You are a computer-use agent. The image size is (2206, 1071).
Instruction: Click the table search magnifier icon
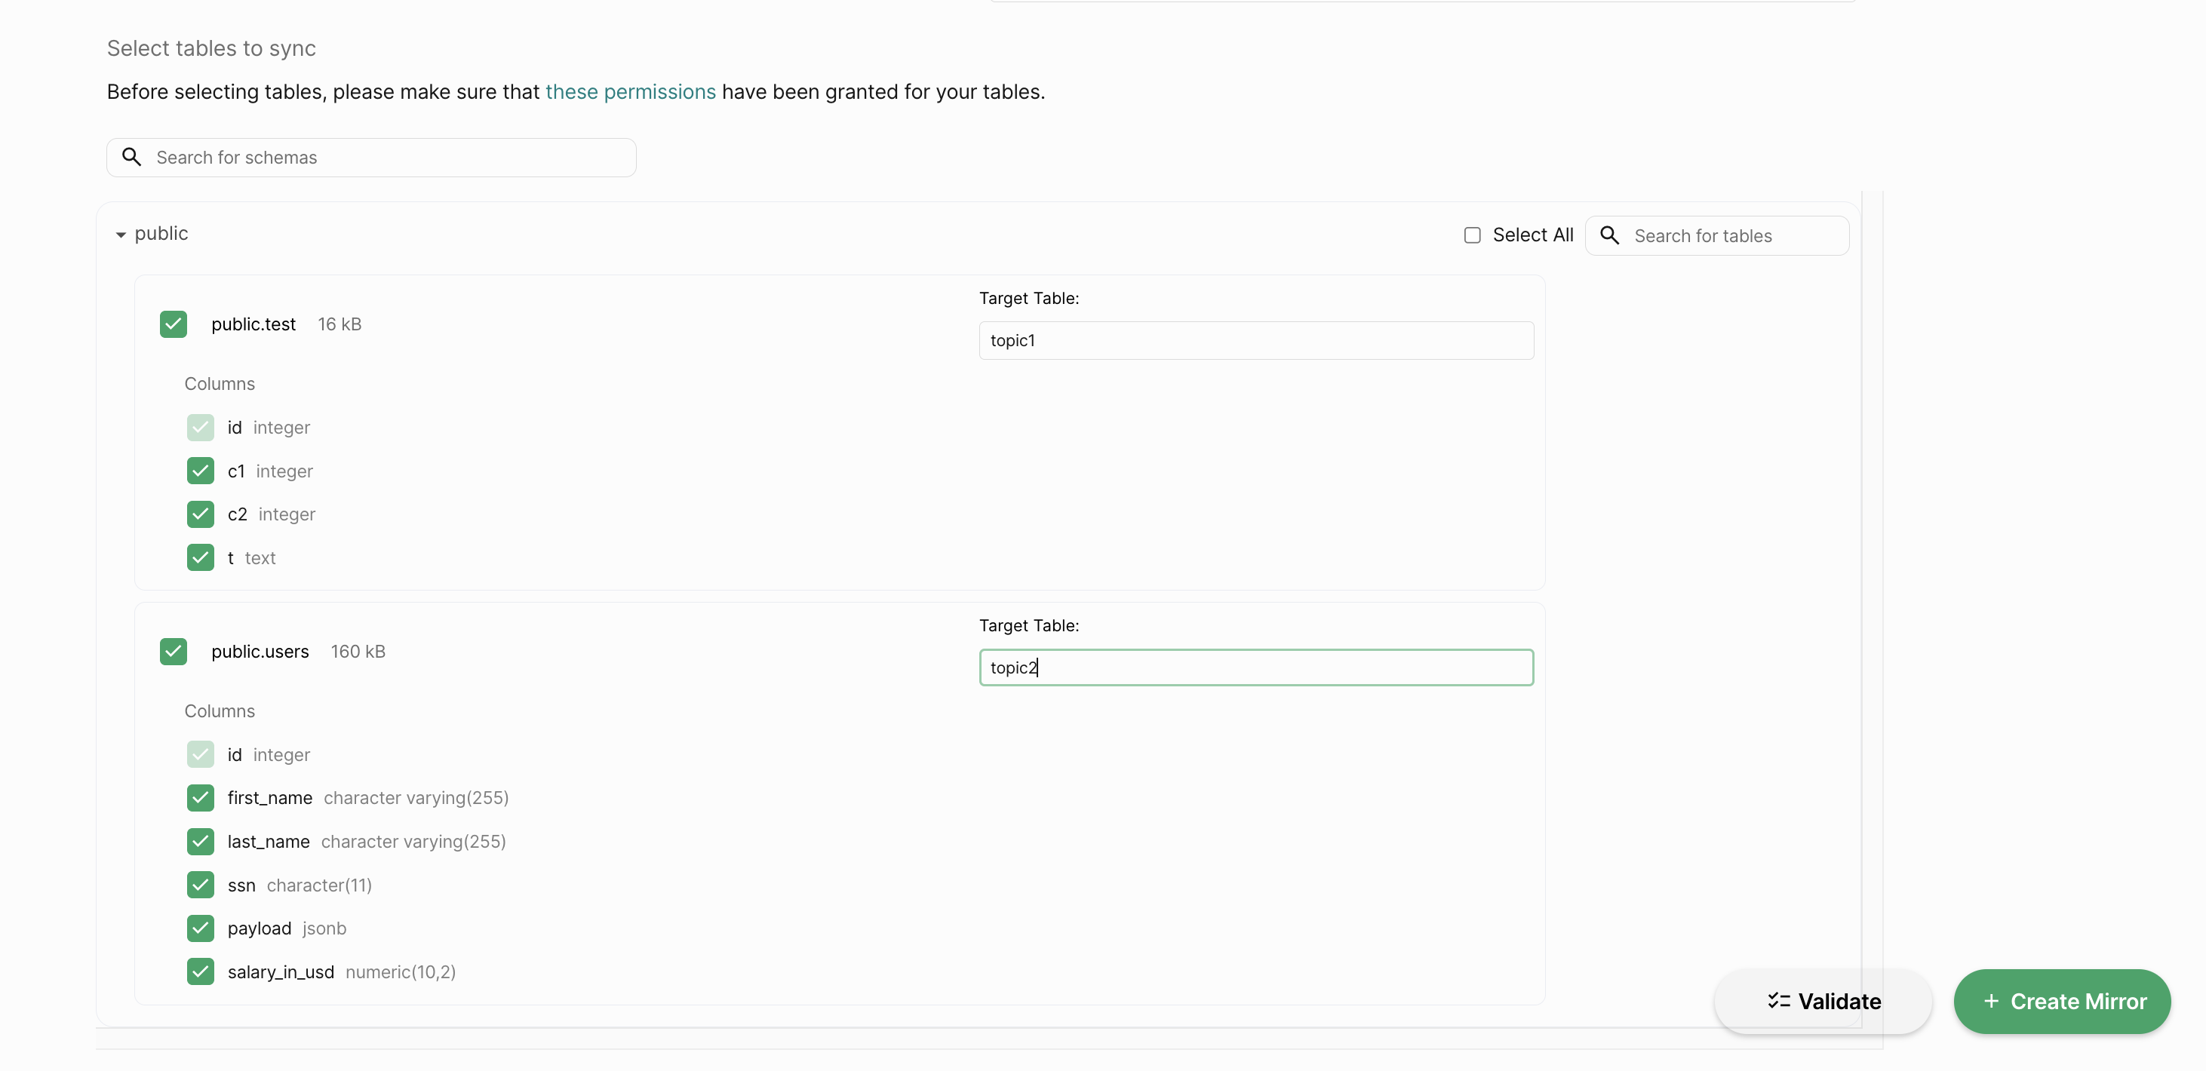click(x=1609, y=235)
